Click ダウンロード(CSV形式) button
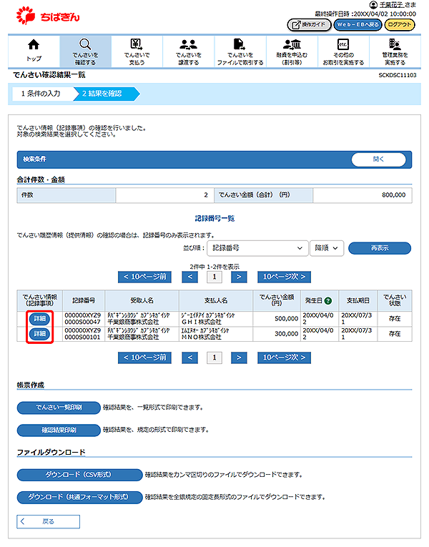This screenshot has width=429, height=547. click(x=80, y=475)
